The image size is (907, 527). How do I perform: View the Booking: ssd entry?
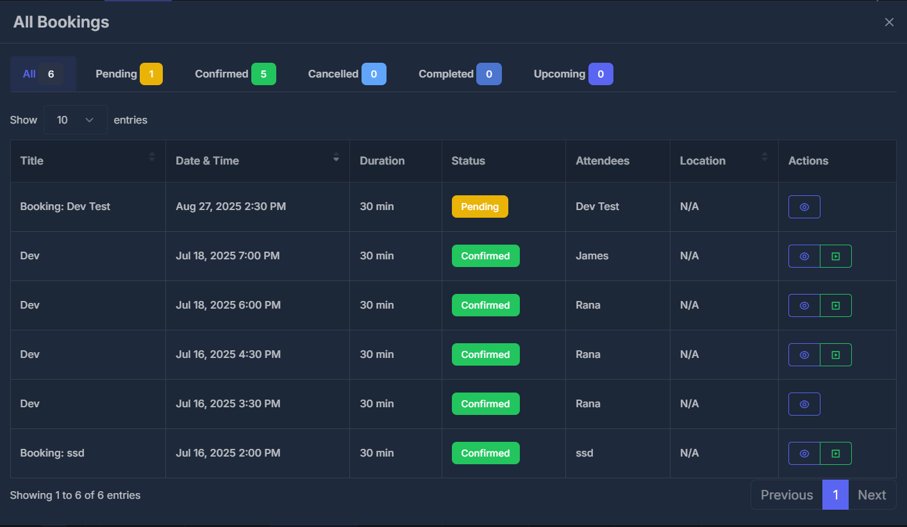point(804,453)
